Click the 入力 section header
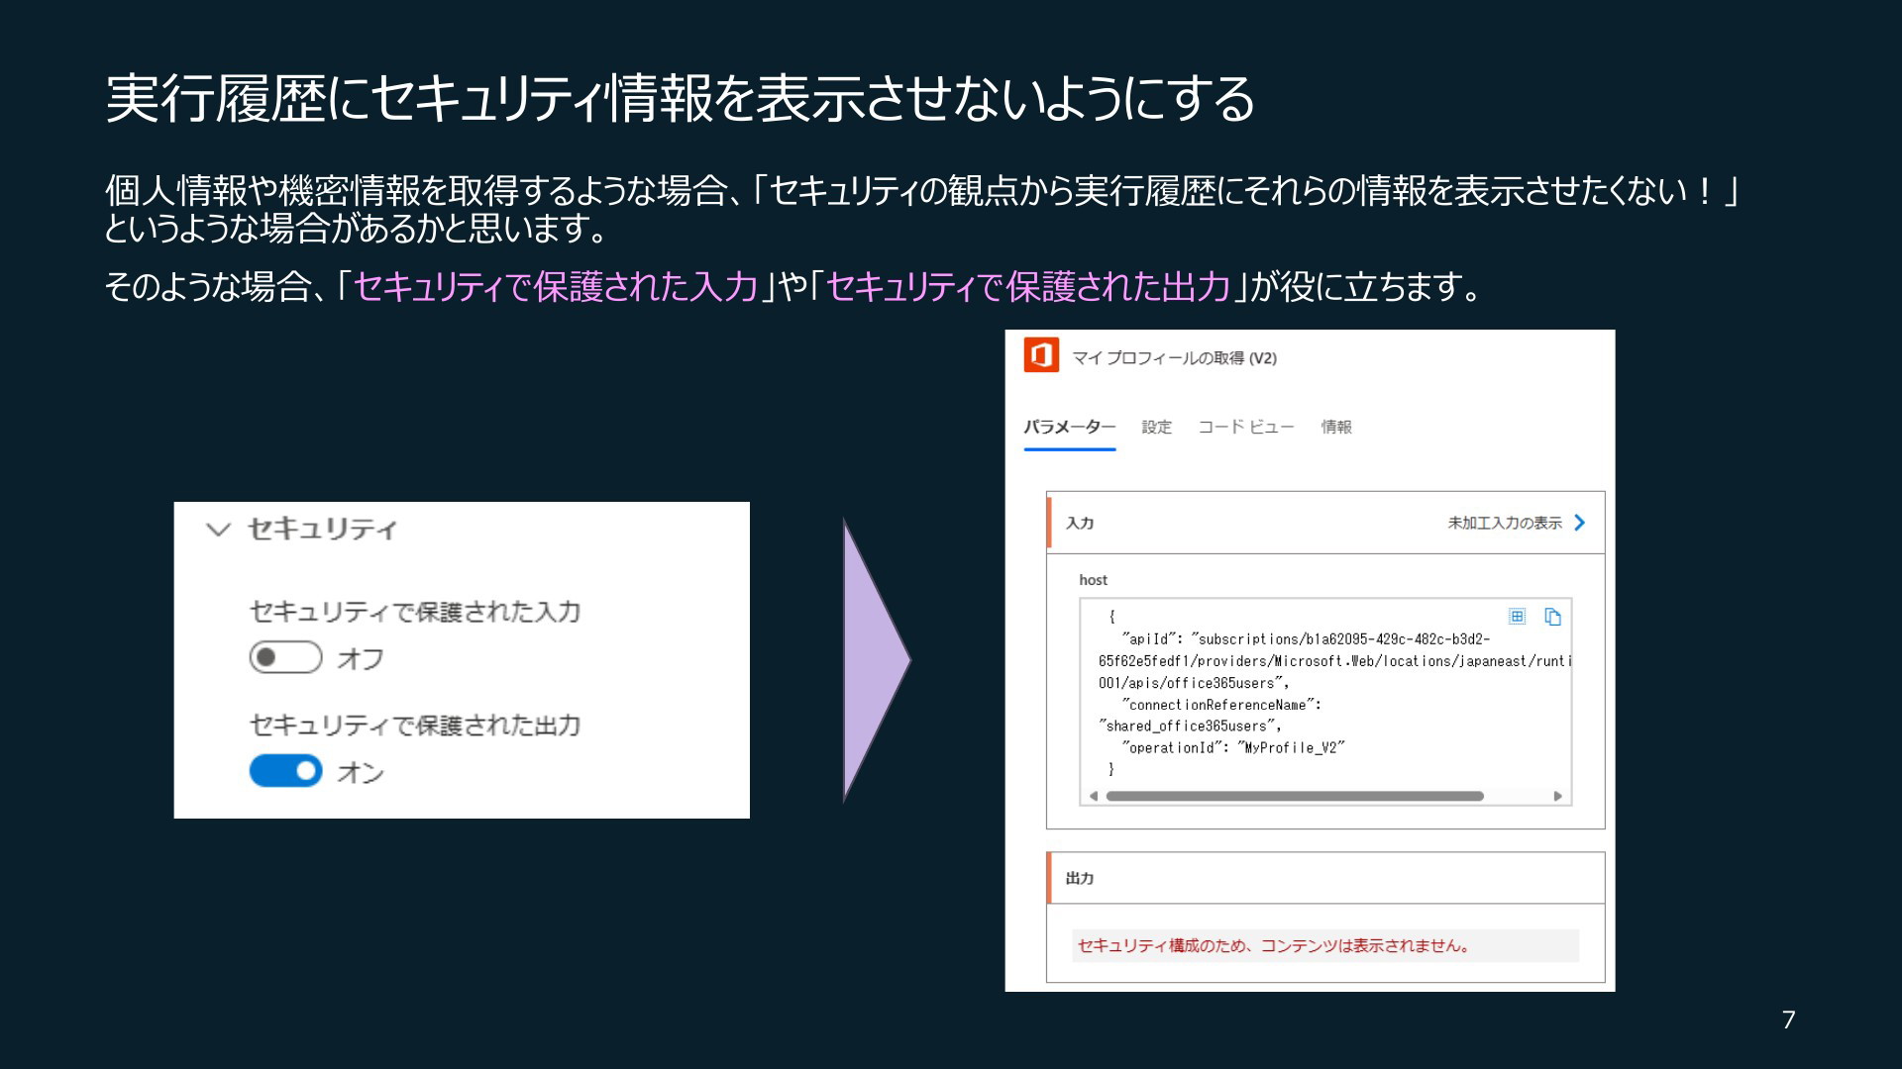Image resolution: width=1902 pixels, height=1069 pixels. [x=1325, y=523]
